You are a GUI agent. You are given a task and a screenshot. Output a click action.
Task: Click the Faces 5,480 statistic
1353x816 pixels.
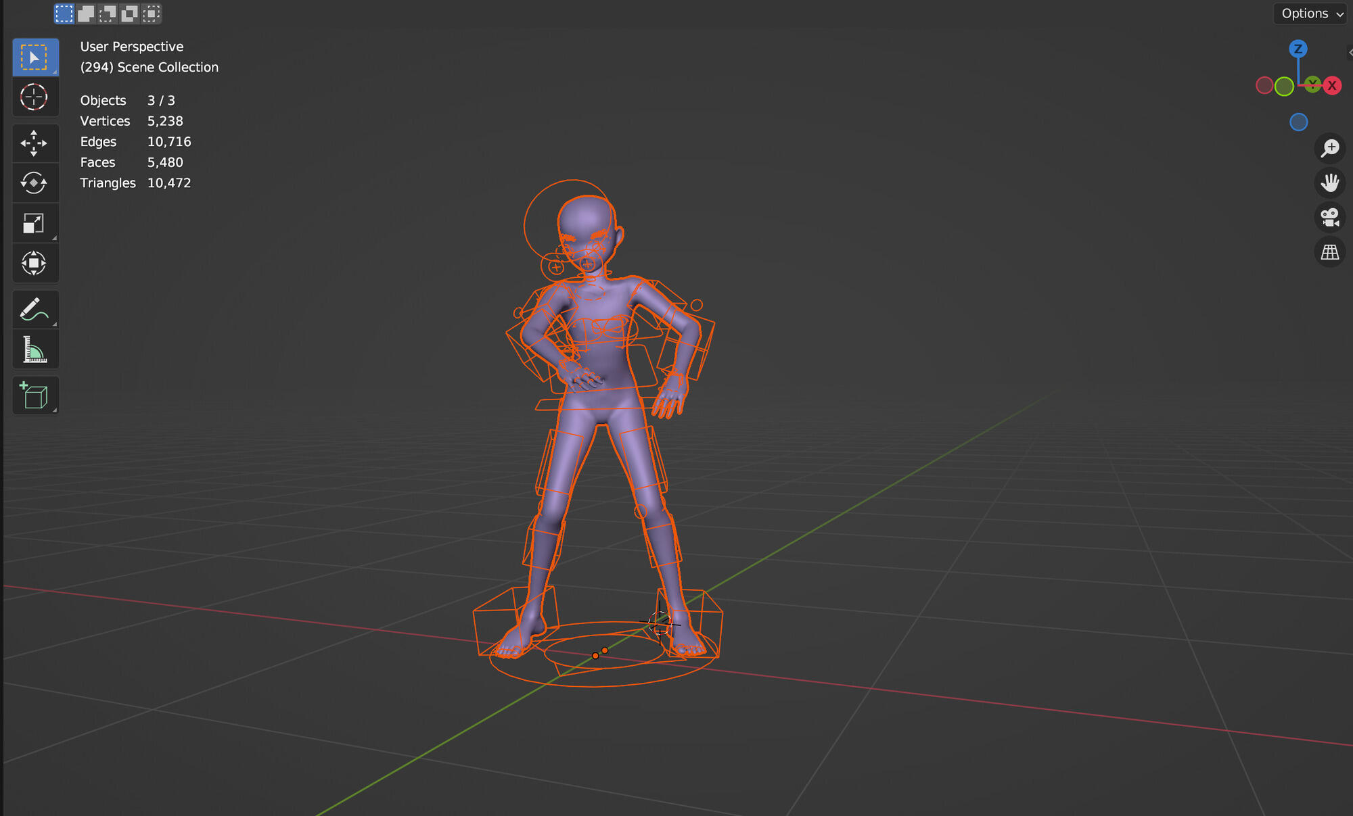tap(132, 162)
